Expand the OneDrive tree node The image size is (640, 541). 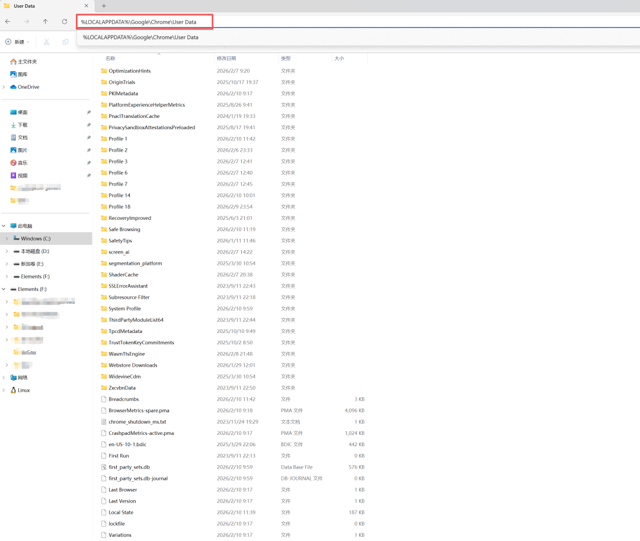click(4, 87)
